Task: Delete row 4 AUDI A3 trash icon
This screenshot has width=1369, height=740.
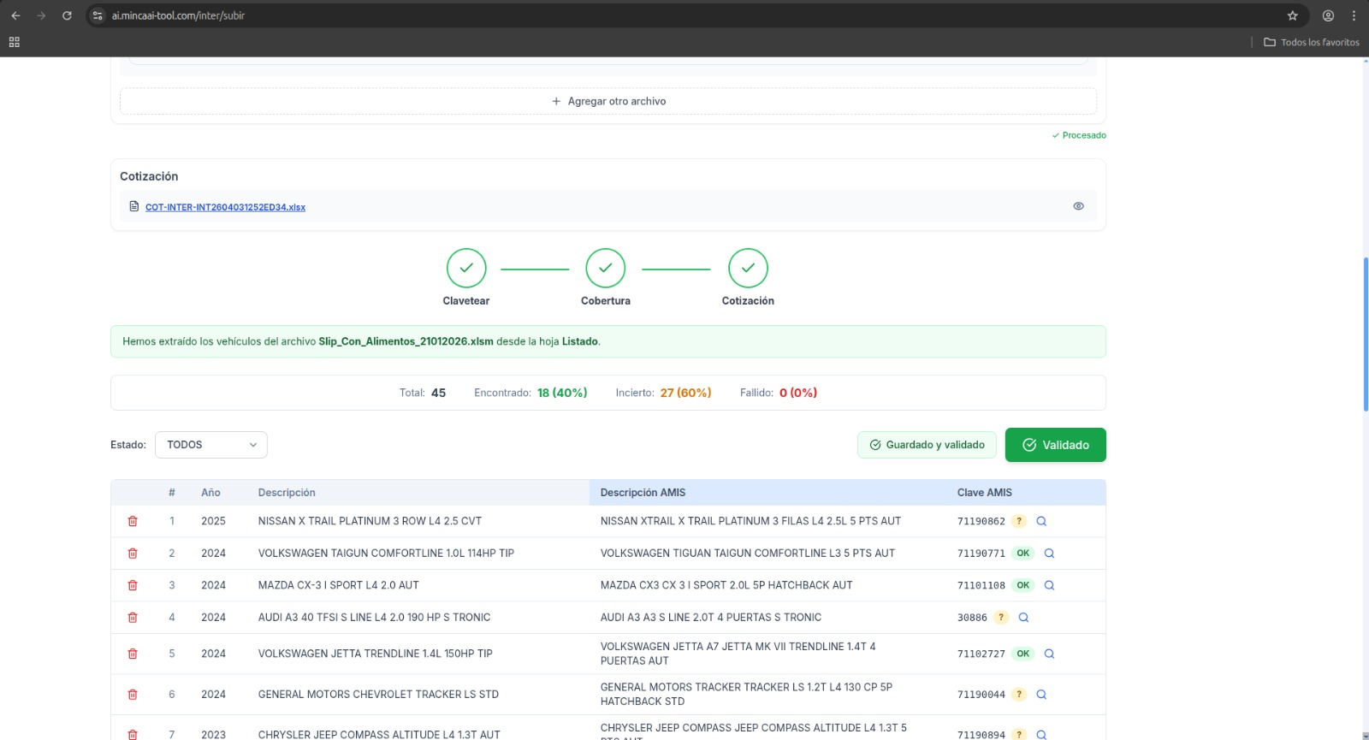Action: pyautogui.click(x=133, y=618)
